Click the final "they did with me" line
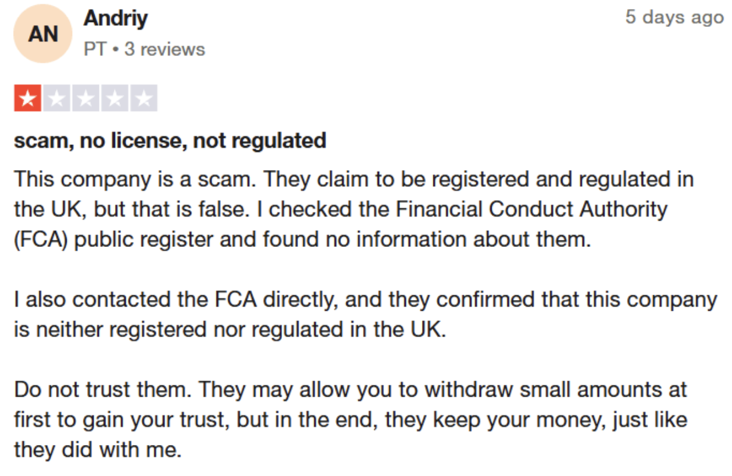The height and width of the screenshot is (476, 732). click(x=97, y=450)
